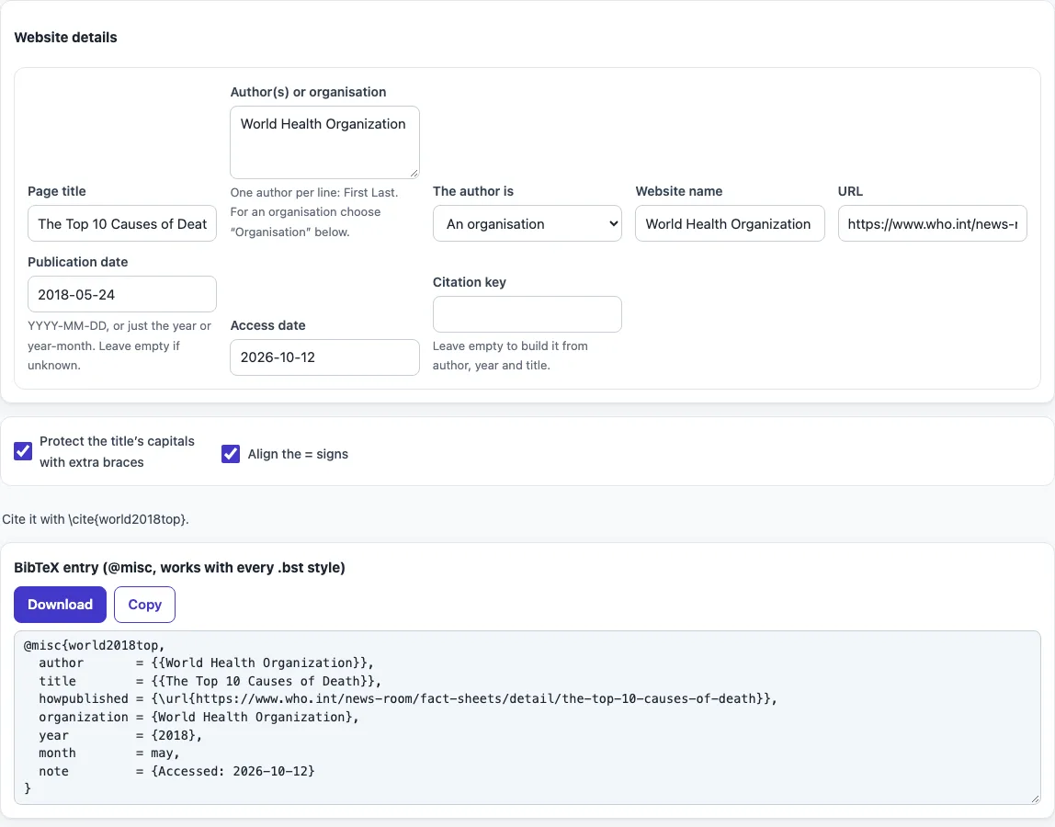Click the 'Leave empty to build it from' hint text
The image size is (1055, 827).
coord(510,346)
